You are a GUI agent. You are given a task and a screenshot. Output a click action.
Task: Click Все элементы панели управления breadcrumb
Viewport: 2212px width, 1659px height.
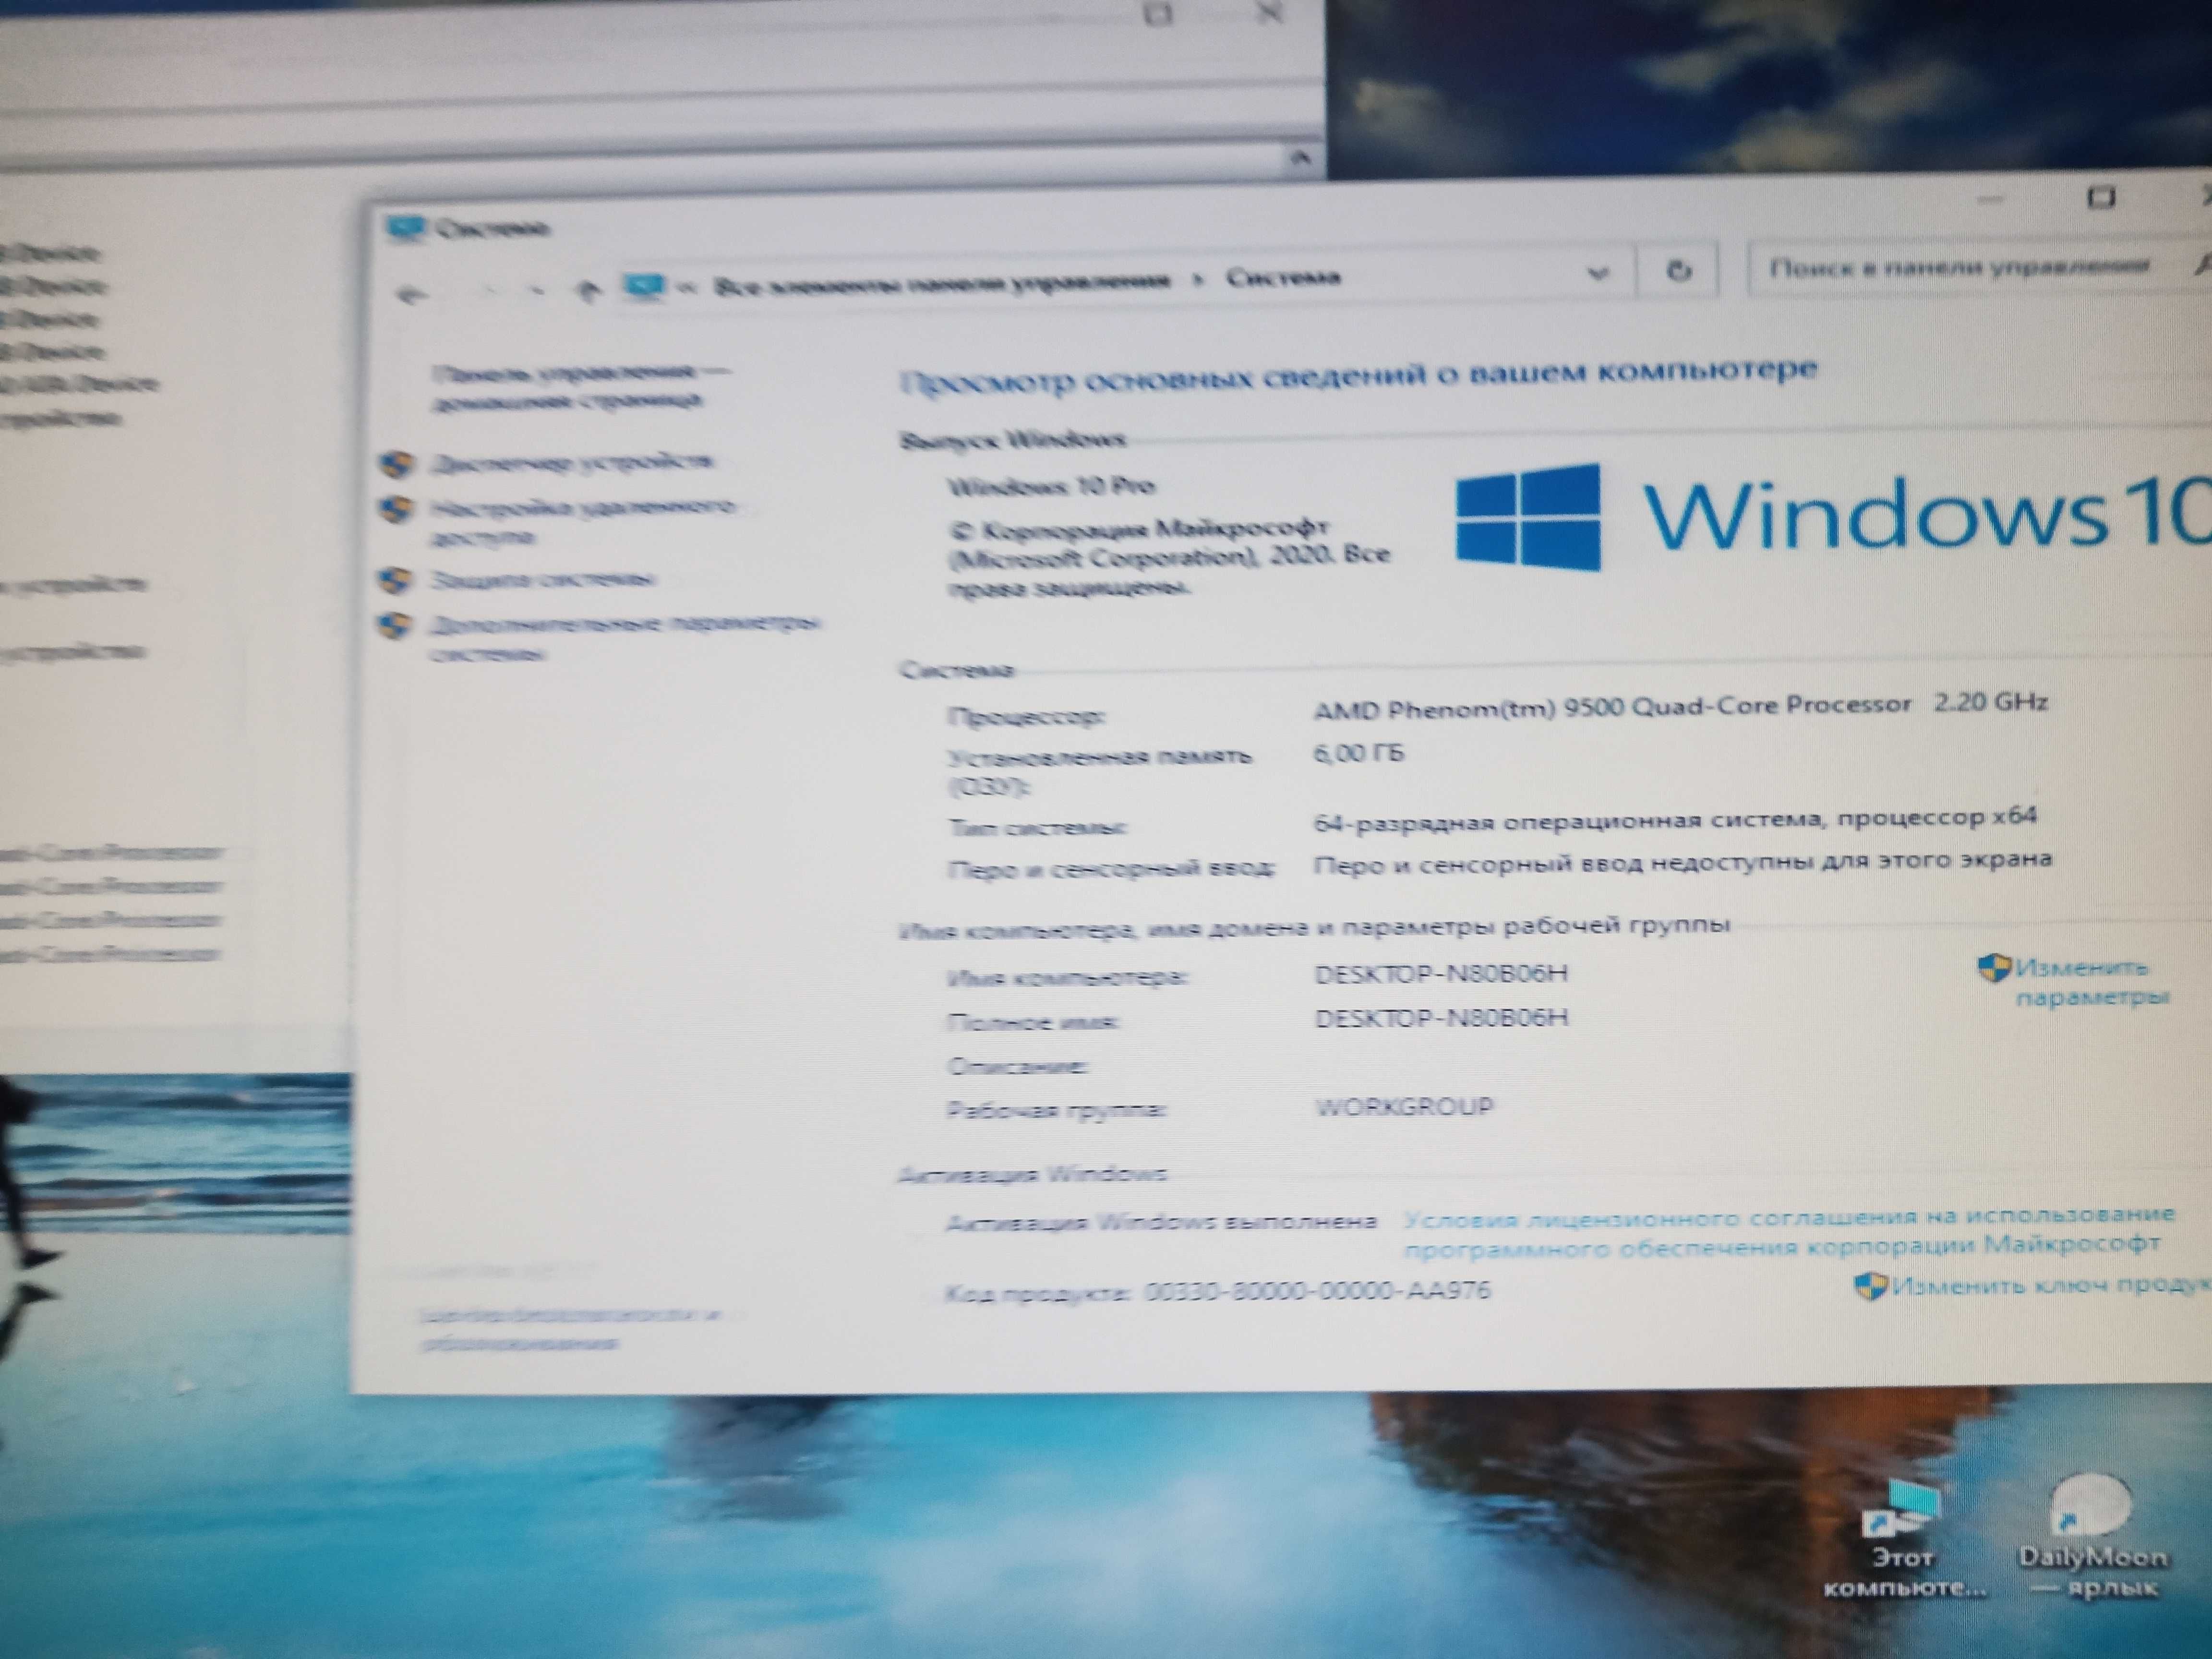coord(941,284)
